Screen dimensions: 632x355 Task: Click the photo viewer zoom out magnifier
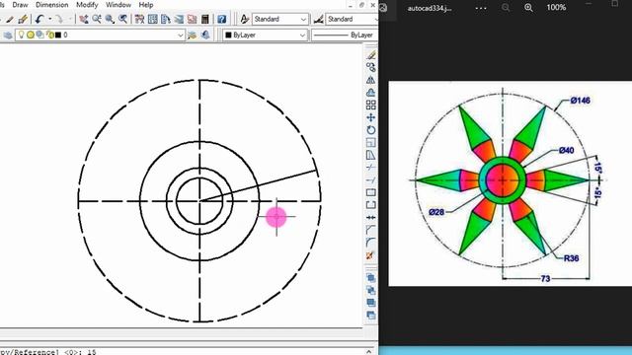(506, 8)
